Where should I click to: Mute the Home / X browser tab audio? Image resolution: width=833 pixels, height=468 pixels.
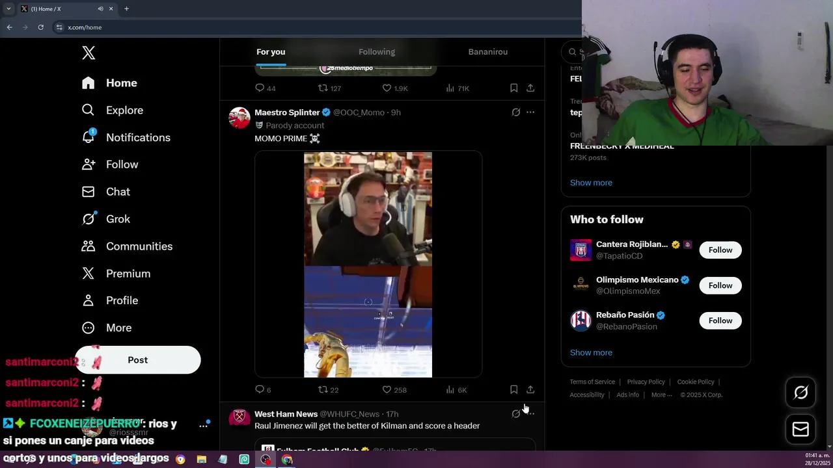[x=100, y=8]
